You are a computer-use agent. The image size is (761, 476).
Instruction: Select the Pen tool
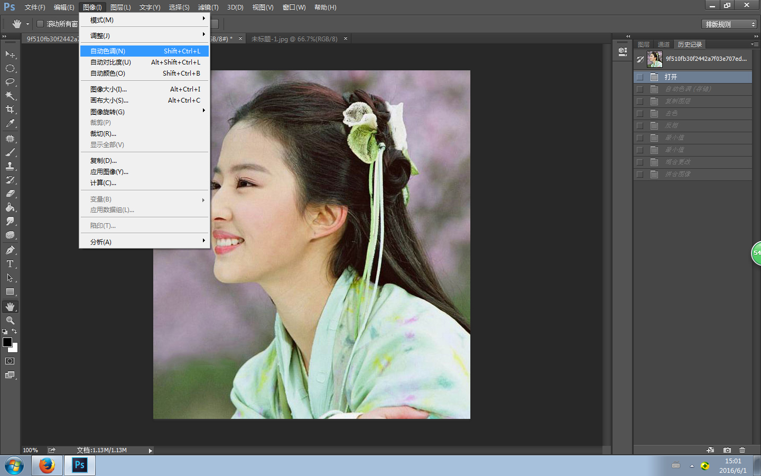(x=10, y=250)
